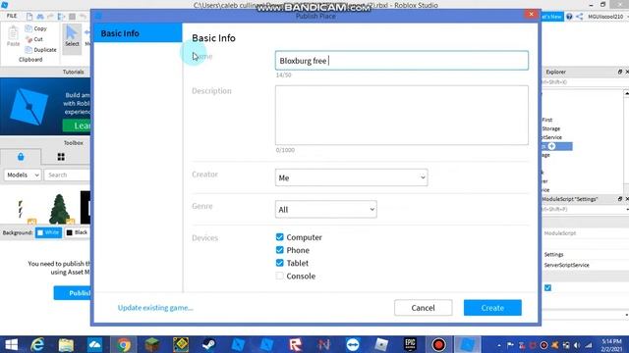Open the binoculars find icon in toolbar
The width and height of the screenshot is (629, 353).
point(40,17)
